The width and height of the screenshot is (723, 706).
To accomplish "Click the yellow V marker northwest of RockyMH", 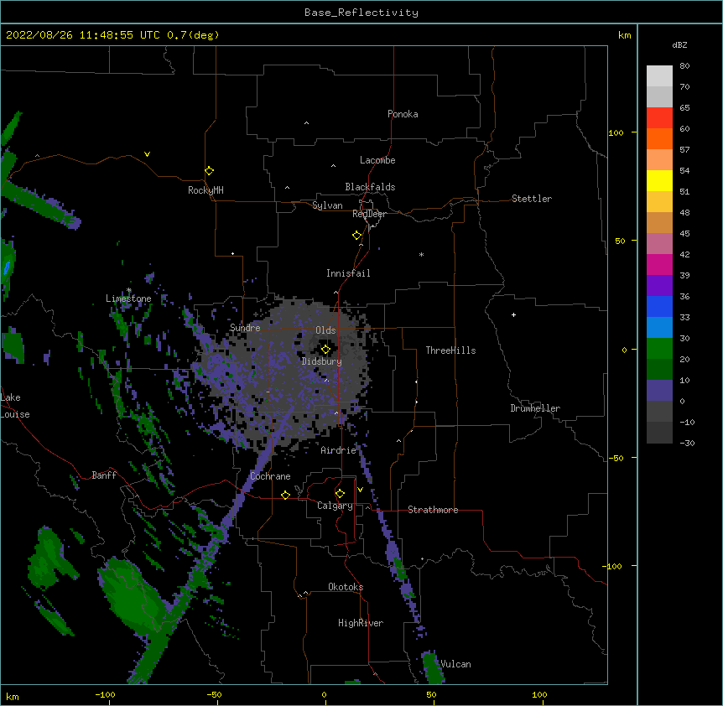I will [x=147, y=154].
